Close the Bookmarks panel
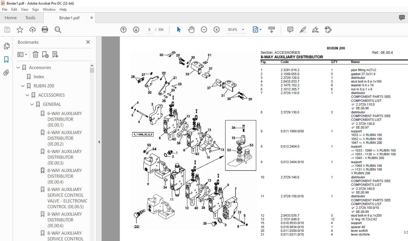This screenshot has height=241, width=408. (x=88, y=42)
